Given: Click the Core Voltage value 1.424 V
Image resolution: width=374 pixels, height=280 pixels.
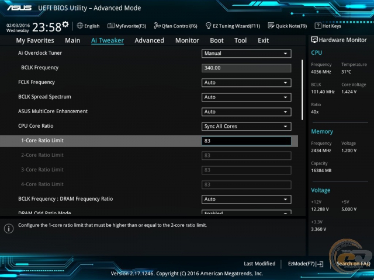Looking at the screenshot, I should coord(349,92).
